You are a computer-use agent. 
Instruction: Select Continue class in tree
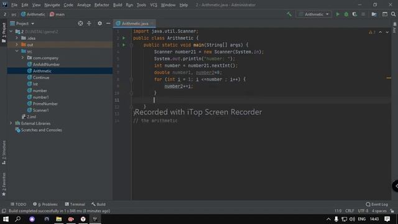pyautogui.click(x=41, y=77)
